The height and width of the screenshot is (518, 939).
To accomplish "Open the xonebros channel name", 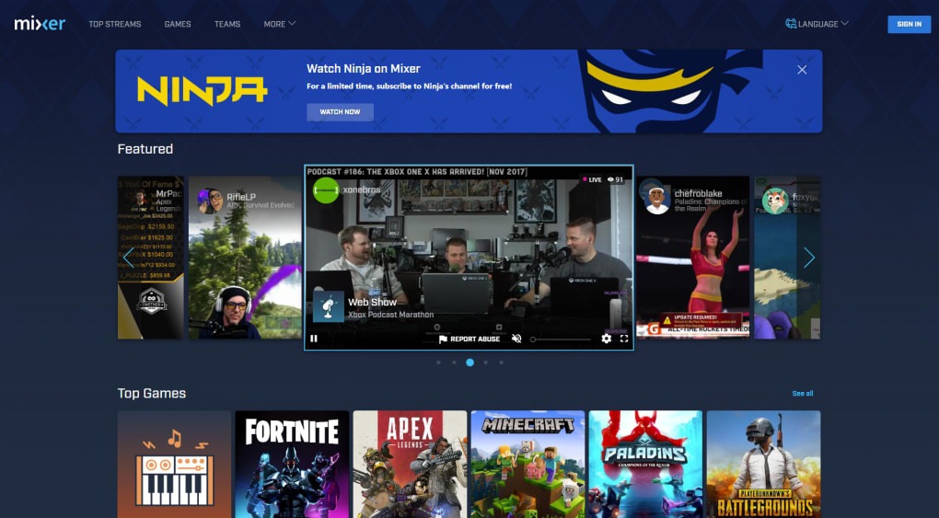I will point(362,190).
